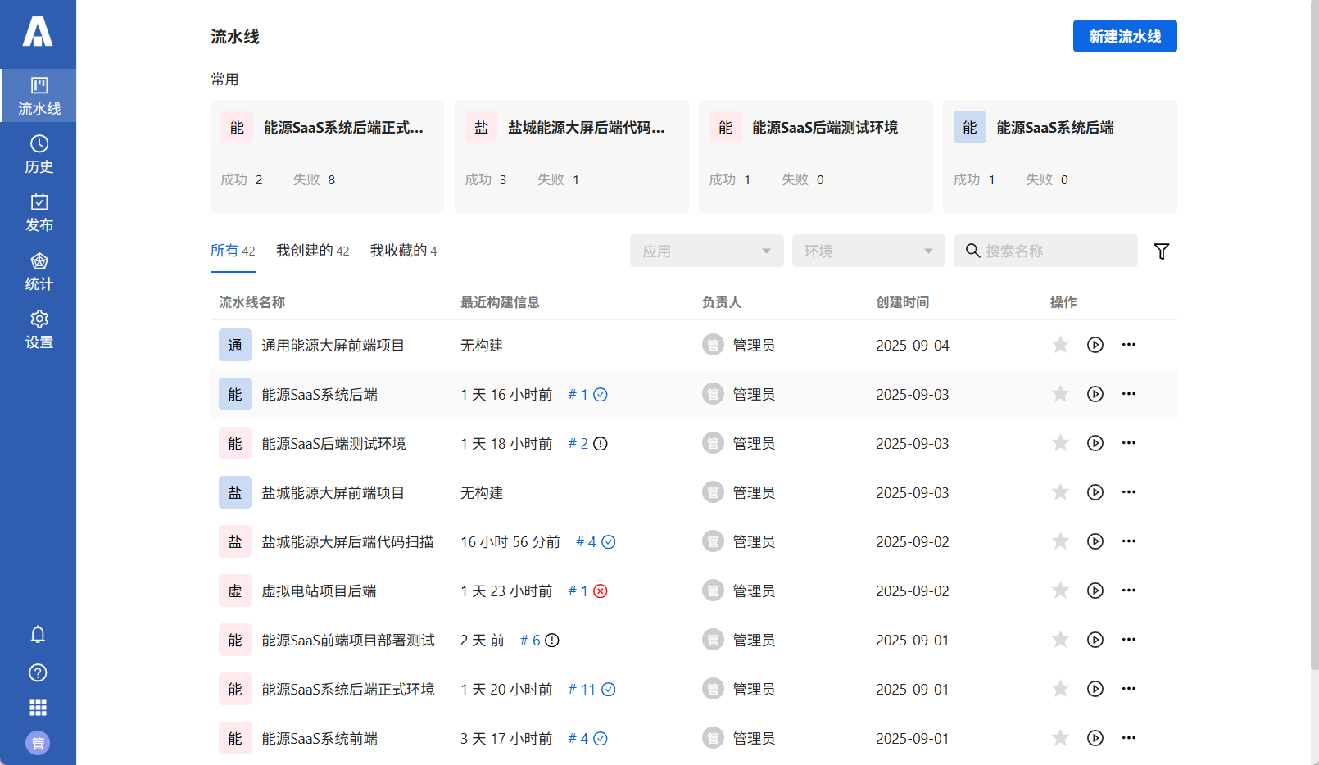Viewport: 1319px width, 765px height.
Task: Open the notification bell
Action: coord(38,634)
